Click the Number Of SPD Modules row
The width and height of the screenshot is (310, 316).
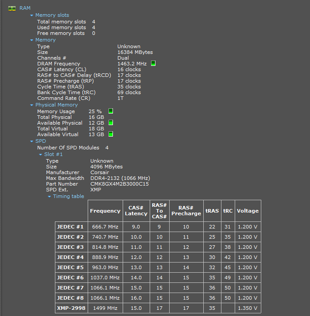point(73,148)
